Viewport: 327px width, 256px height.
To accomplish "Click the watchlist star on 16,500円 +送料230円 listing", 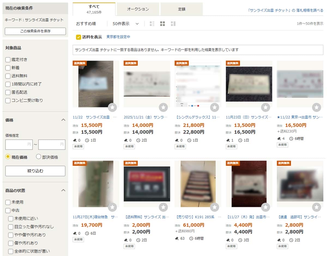I will [x=316, y=107].
